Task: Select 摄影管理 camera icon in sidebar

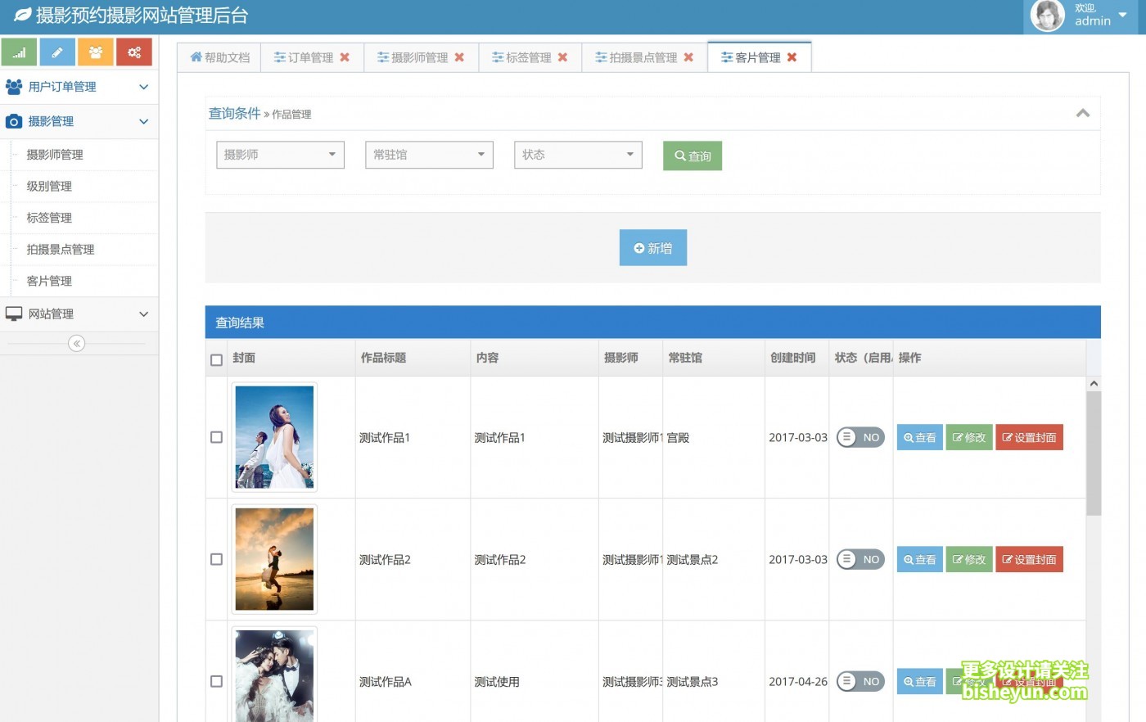Action: (12, 121)
